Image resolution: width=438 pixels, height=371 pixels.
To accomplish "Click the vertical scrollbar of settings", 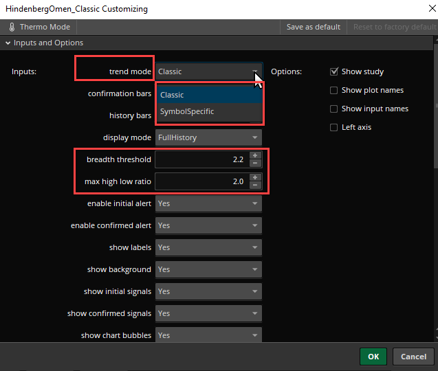I will click(x=436, y=106).
